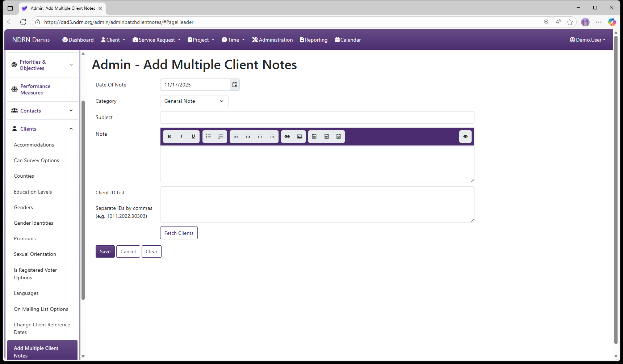This screenshot has width=623, height=364.
Task: Open the Demo.User account dropdown
Action: point(588,40)
